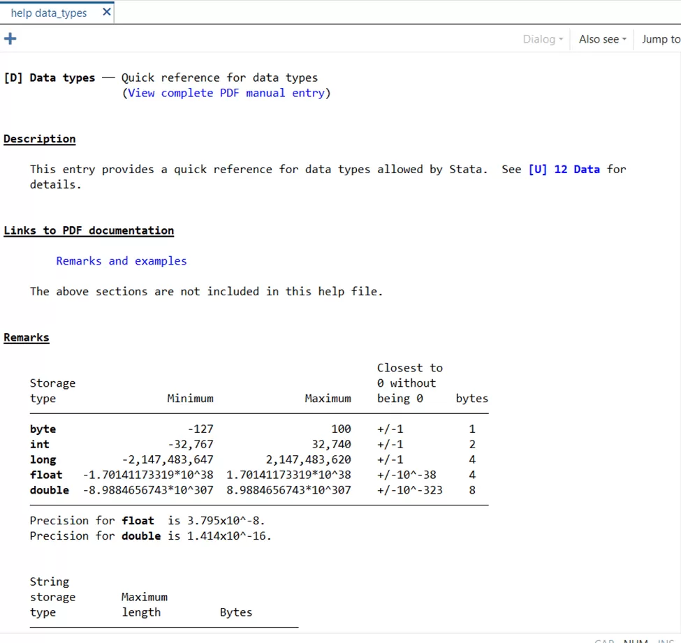Click the float storage type in table
The image size is (681, 643).
(46, 475)
